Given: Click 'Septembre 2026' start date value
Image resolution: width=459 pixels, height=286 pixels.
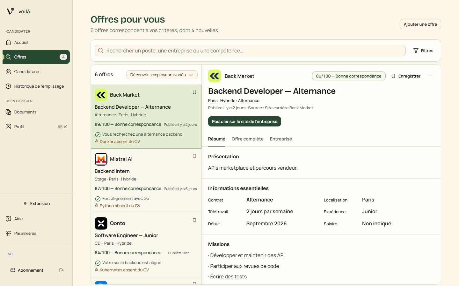Looking at the screenshot, I should click(266, 224).
